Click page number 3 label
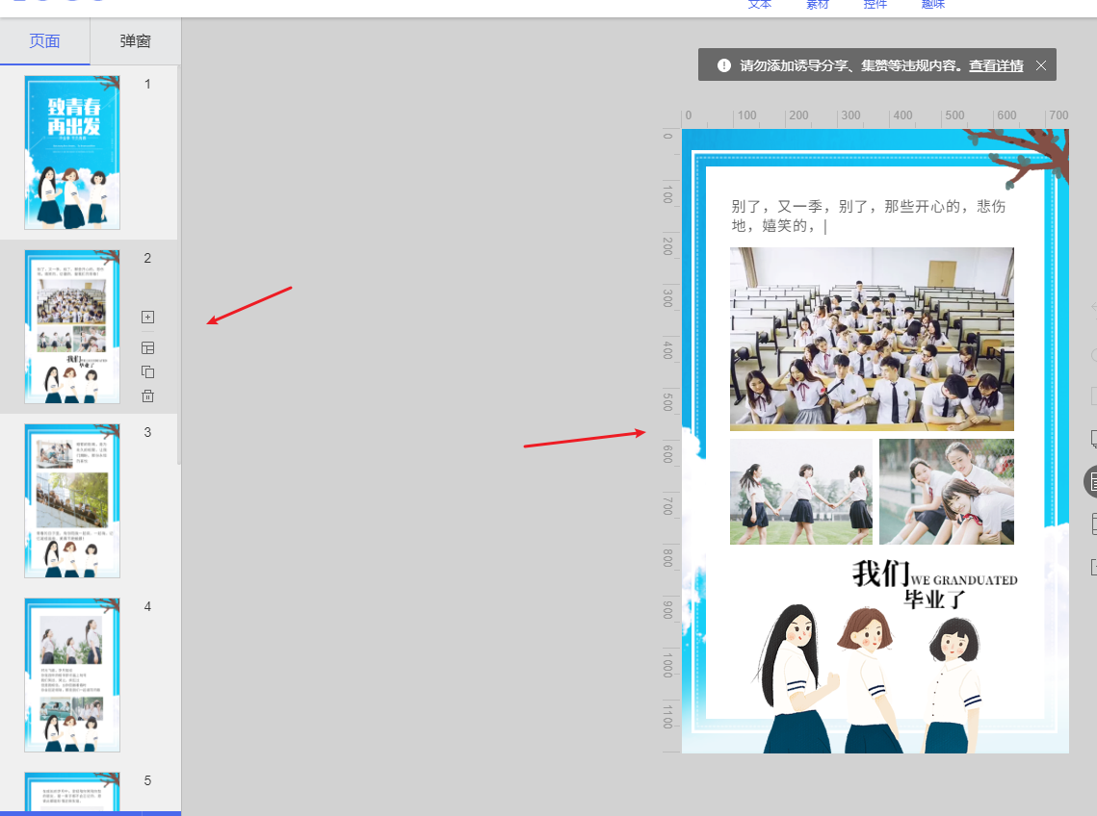The image size is (1097, 816). tap(147, 432)
